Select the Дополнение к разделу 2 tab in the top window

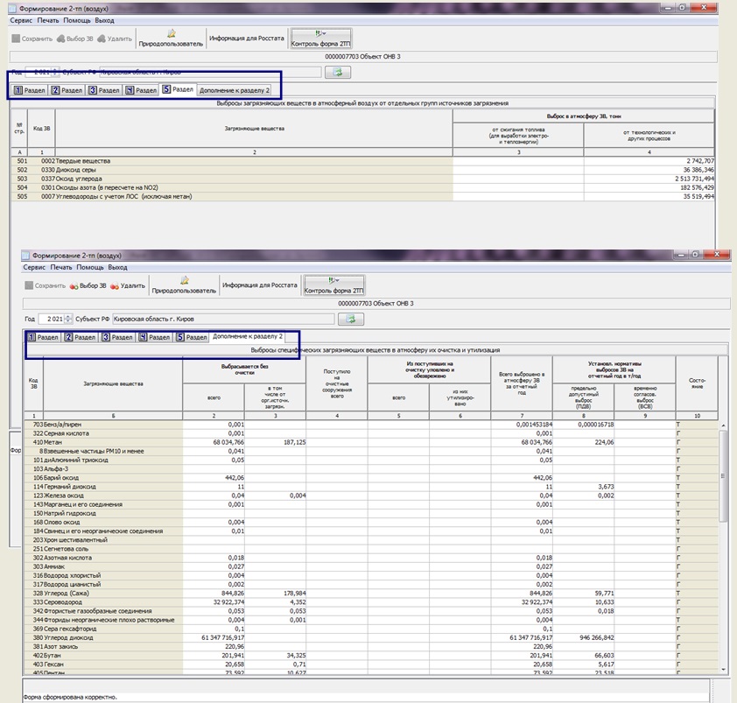click(x=234, y=90)
